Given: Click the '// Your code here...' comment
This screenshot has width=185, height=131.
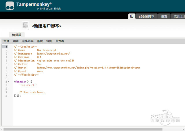Looking at the screenshot, I should click(33, 92).
